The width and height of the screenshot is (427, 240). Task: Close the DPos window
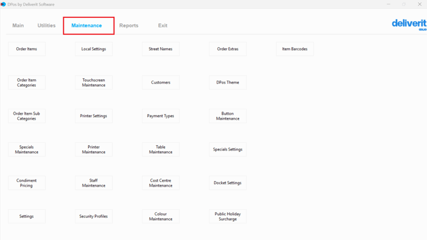pyautogui.click(x=420, y=4)
